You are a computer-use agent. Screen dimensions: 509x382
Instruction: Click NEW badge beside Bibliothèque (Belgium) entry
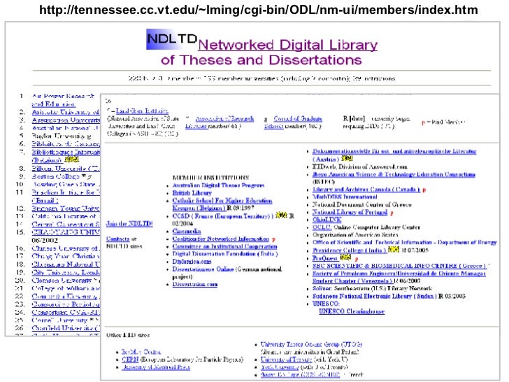point(71,160)
